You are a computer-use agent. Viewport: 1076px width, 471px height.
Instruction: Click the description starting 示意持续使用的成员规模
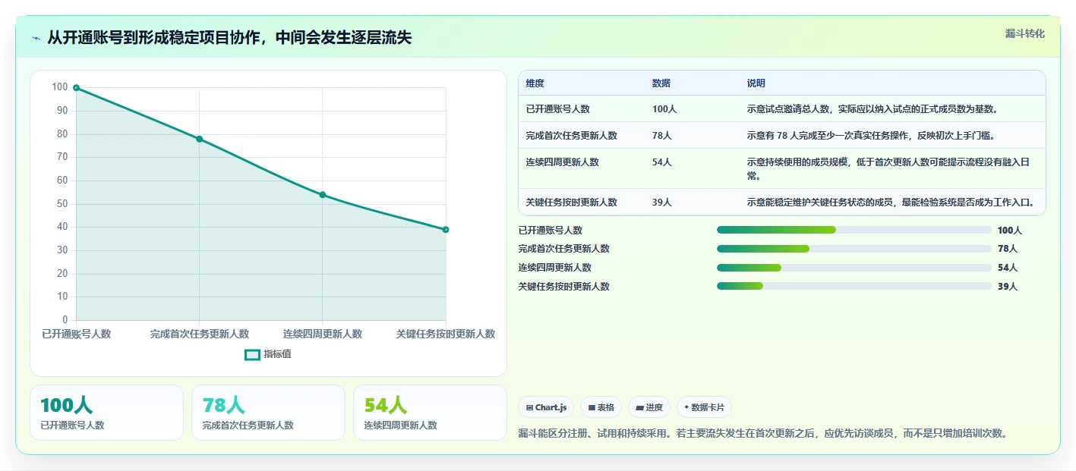coord(888,169)
